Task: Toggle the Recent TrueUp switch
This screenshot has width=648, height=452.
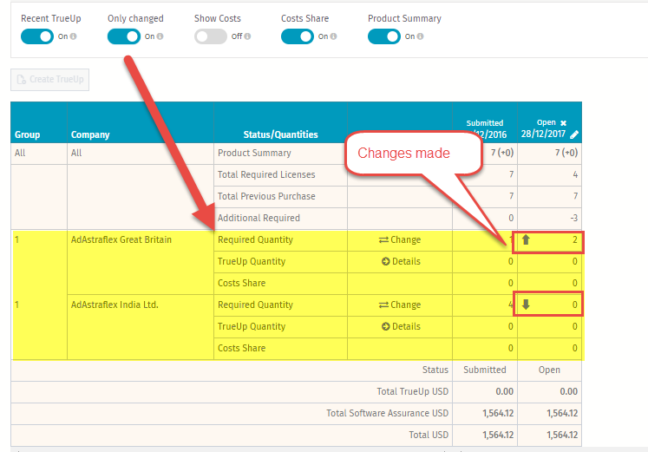Action: pyautogui.click(x=37, y=36)
